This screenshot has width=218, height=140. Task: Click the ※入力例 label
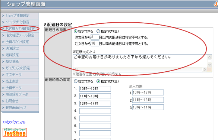136,87
